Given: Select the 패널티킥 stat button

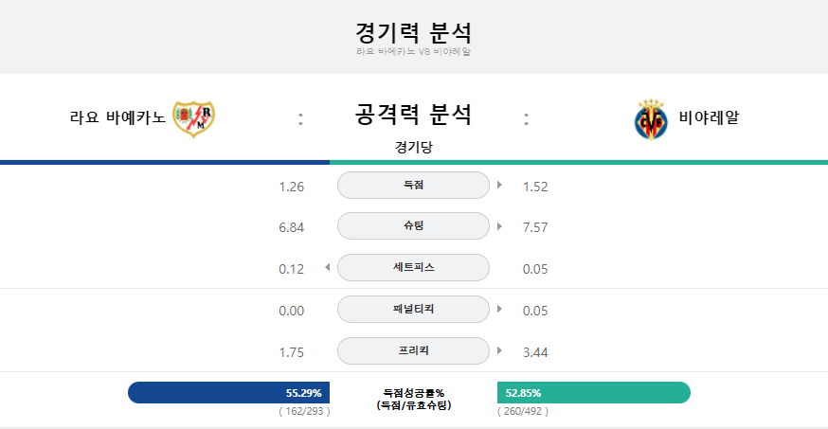Looking at the screenshot, I should (x=413, y=310).
